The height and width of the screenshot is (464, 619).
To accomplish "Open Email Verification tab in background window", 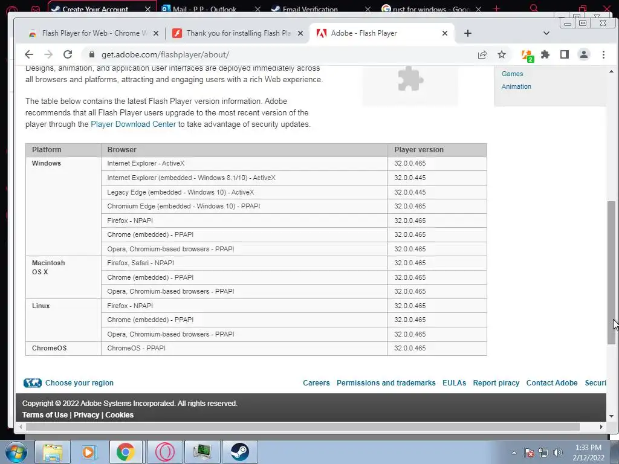I will click(310, 8).
